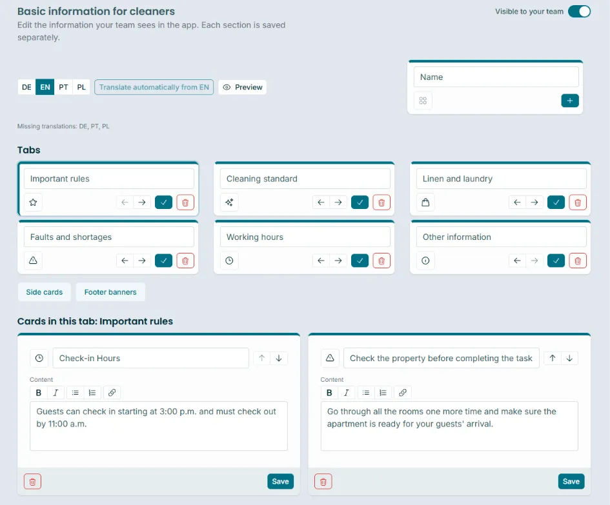Change the warning icon of Check the property card
610x505 pixels.
[x=330, y=358]
